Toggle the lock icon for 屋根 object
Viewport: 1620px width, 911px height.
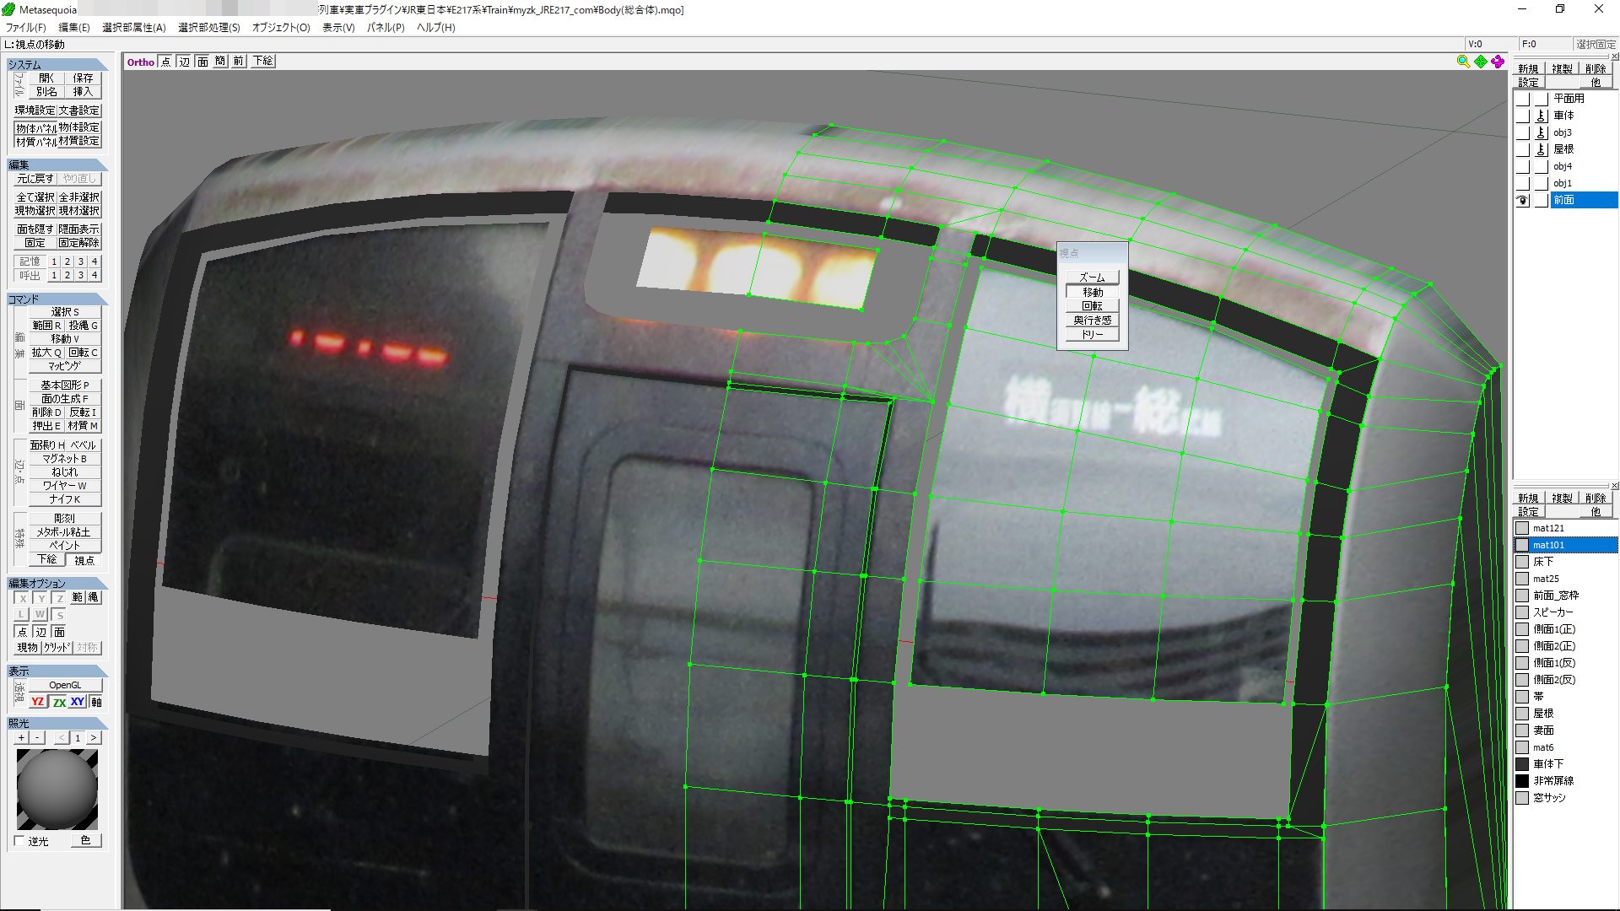[x=1541, y=149]
